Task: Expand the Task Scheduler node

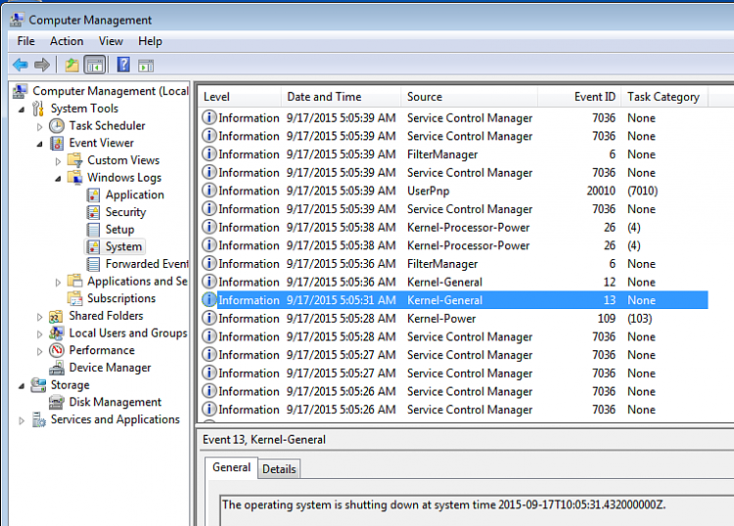Action: [40, 127]
